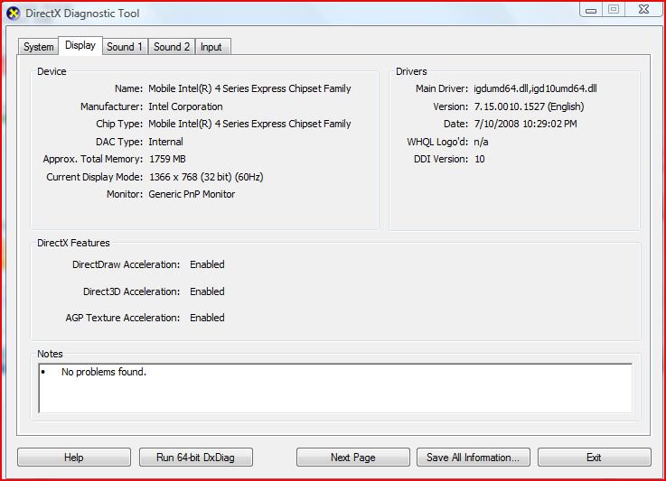Click Save All Information button
Screen dimensions: 666x481
[474, 458]
